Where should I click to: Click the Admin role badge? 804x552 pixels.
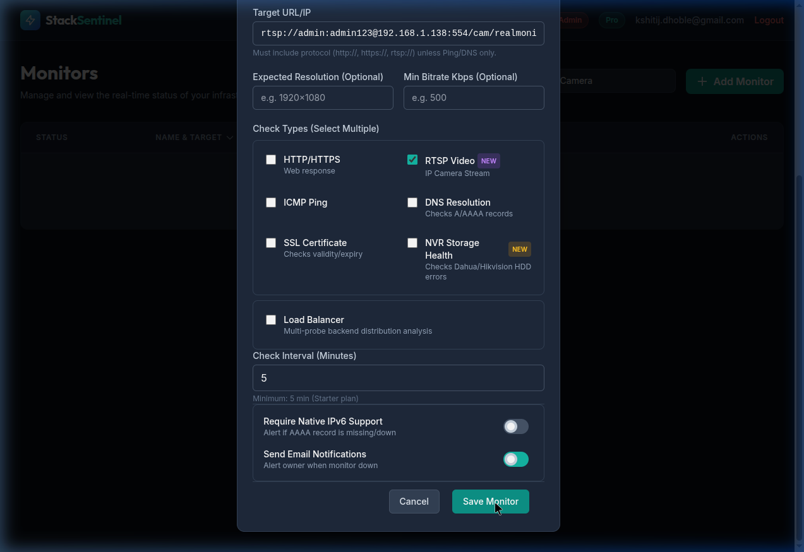570,20
